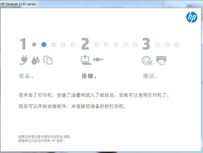Click the globe with checkmark icon

point(147,60)
